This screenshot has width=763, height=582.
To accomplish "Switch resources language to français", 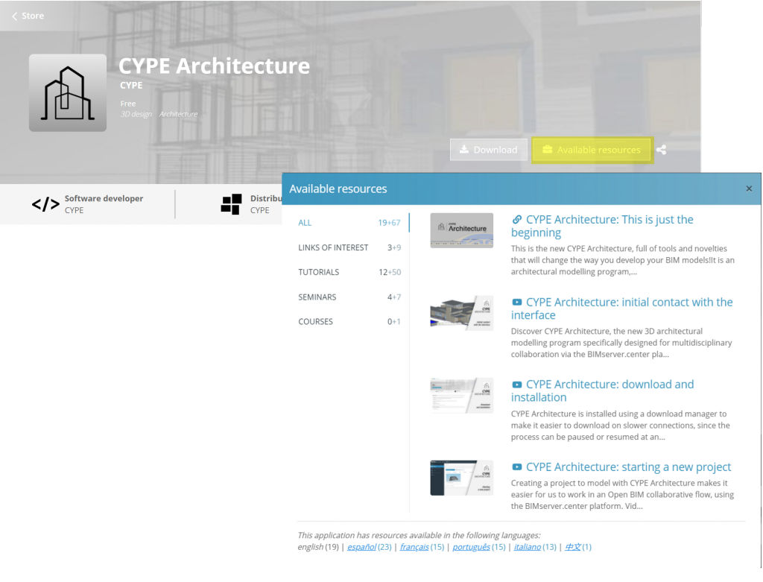I will point(414,547).
